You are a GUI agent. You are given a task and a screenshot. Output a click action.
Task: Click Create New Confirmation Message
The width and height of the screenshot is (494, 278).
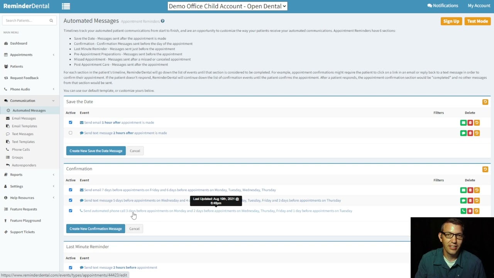pos(95,229)
